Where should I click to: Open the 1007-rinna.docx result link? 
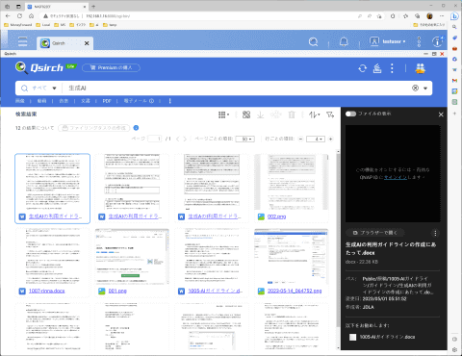pos(47,291)
